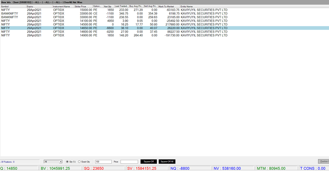Sort by the Instrument Name column header

[63, 6]
